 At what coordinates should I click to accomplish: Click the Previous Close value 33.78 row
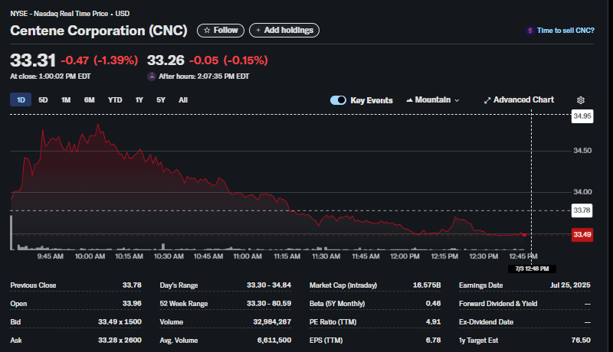coord(76,285)
